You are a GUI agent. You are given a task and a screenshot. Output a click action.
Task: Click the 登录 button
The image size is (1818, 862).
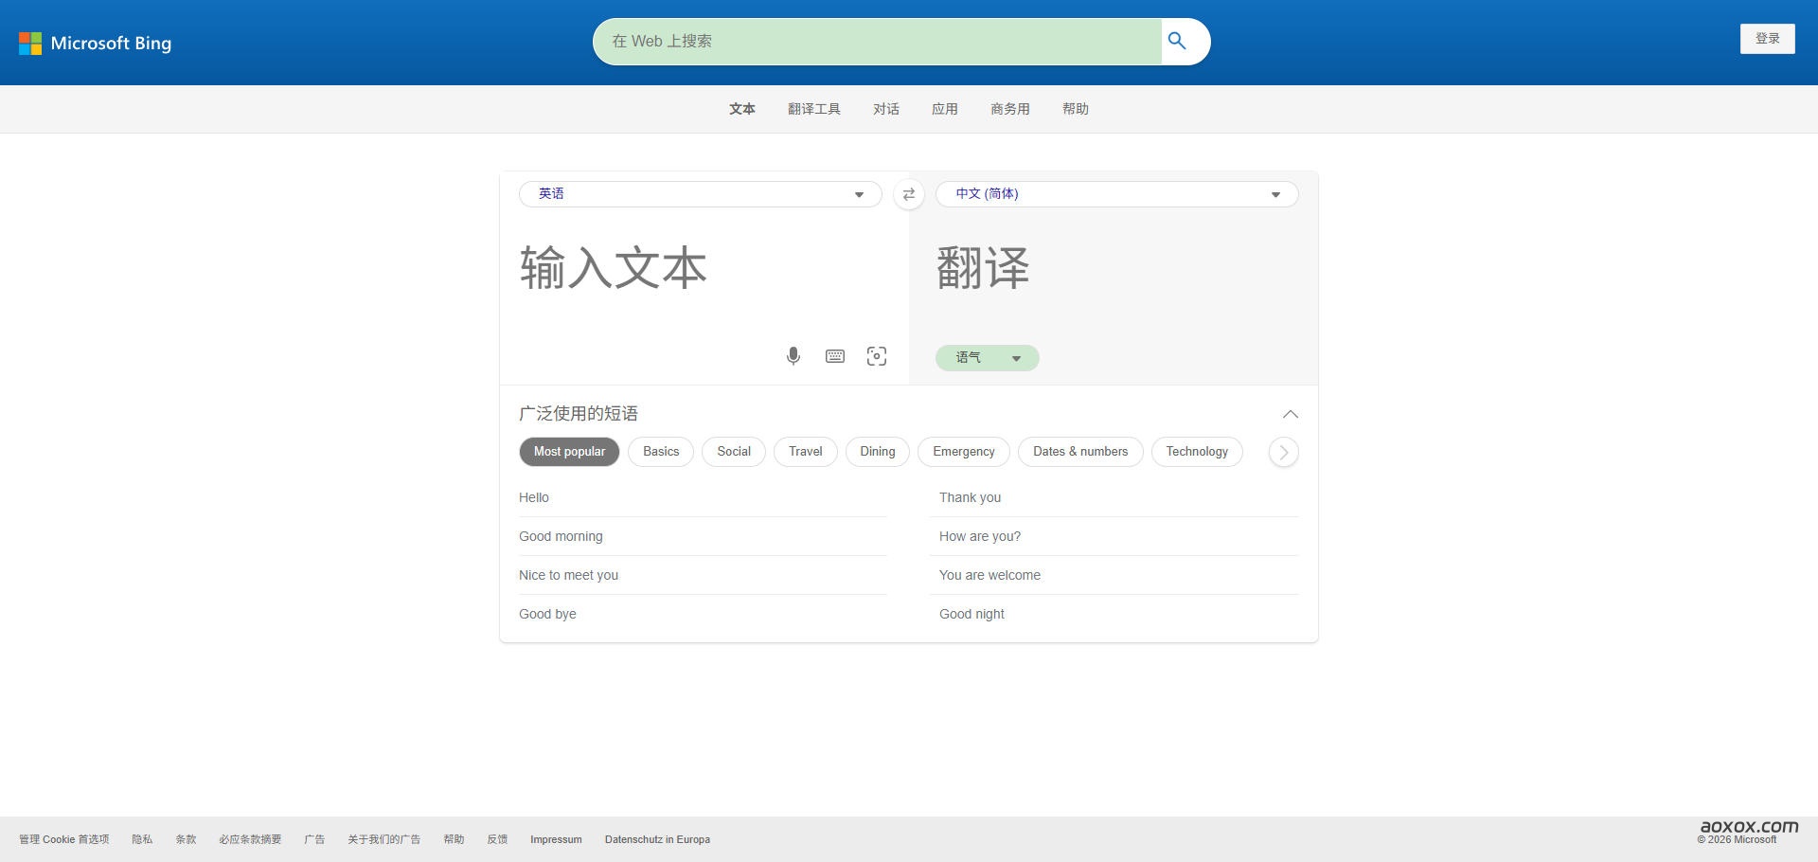(1767, 39)
